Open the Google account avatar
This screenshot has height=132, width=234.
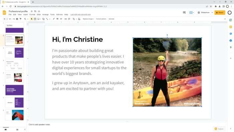click(x=230, y=12)
